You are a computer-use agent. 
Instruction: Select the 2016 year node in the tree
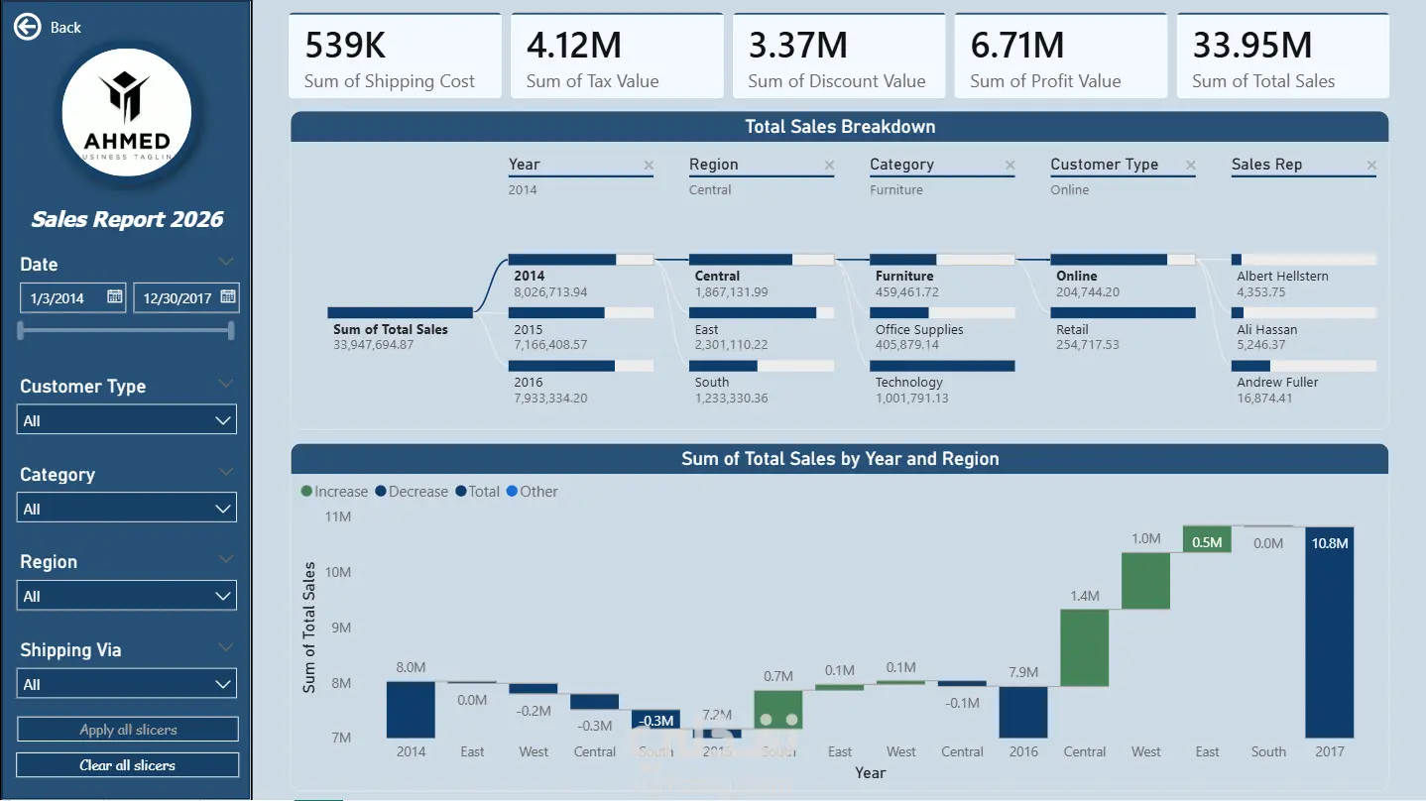point(581,382)
